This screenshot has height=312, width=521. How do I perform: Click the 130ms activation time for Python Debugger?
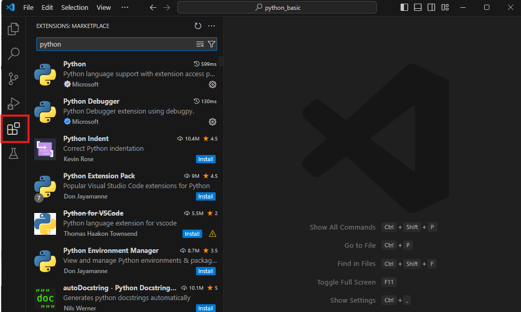coord(205,102)
